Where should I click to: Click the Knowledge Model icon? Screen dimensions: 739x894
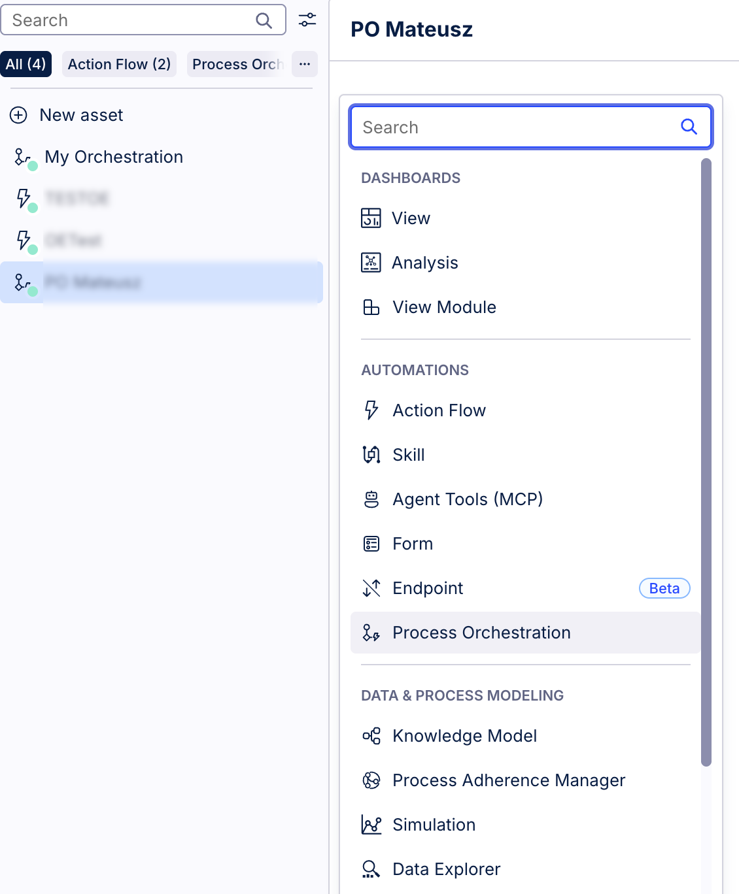coord(371,736)
